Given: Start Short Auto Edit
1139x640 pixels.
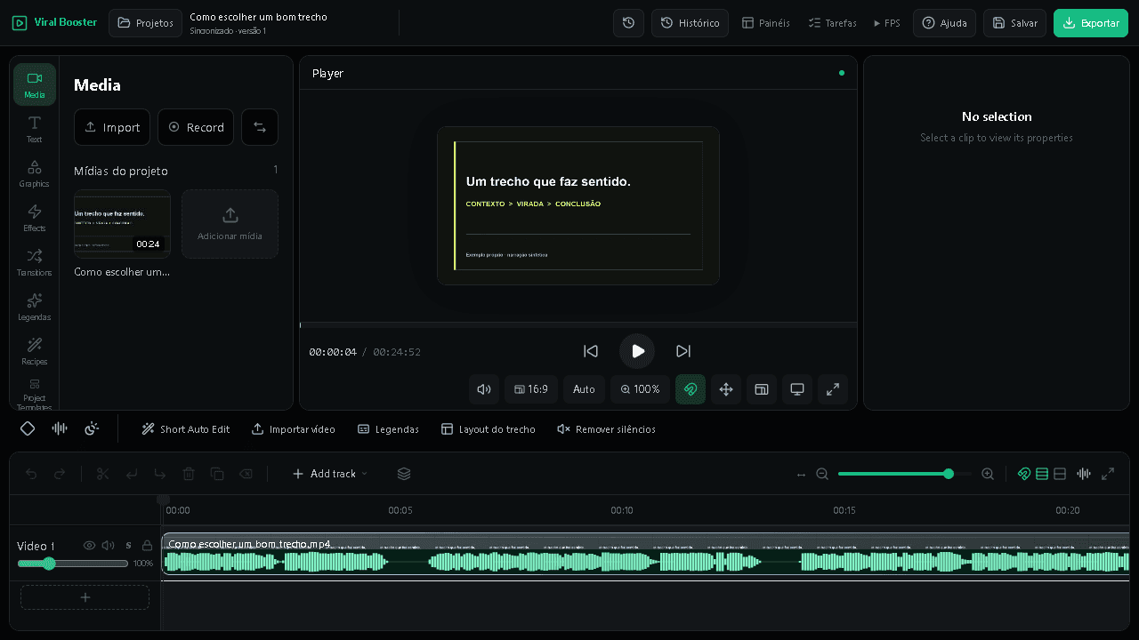Looking at the screenshot, I should point(185,429).
